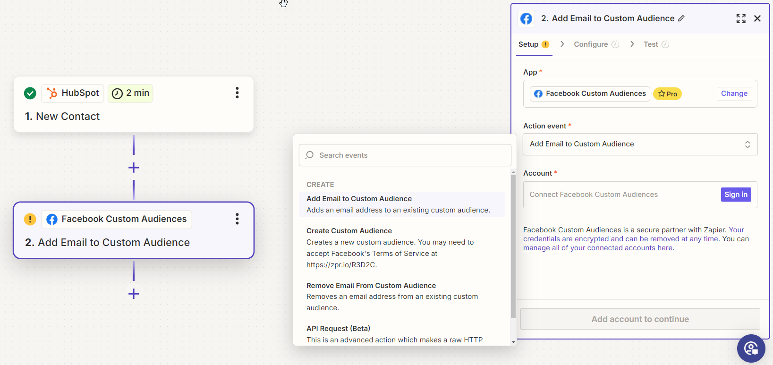Click the events list scrollbar thumb
773x365 pixels.
click(x=513, y=246)
